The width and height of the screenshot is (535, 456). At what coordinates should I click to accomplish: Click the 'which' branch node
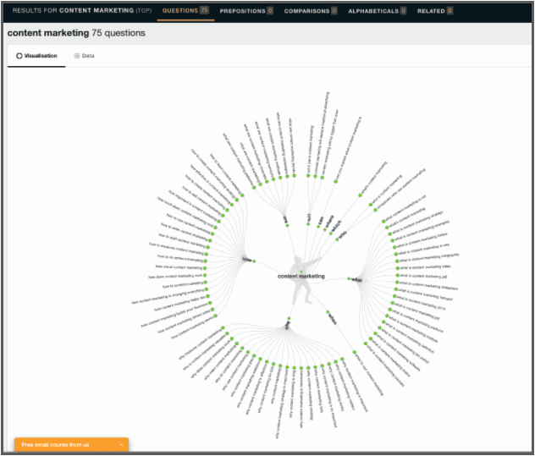coord(334,228)
